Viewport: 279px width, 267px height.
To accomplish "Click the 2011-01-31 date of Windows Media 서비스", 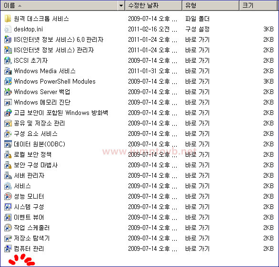I will pyautogui.click(x=152, y=71).
